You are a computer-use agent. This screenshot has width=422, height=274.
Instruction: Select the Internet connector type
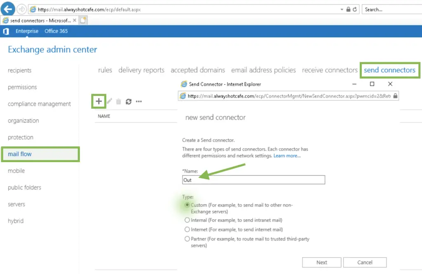pos(187,230)
